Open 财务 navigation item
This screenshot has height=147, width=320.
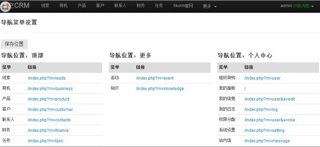point(141,6)
